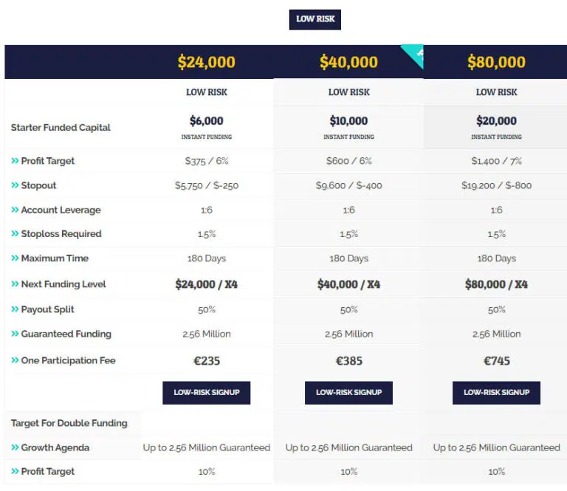
Task: Click the $20,000 instant funding amount
Action: (x=496, y=121)
